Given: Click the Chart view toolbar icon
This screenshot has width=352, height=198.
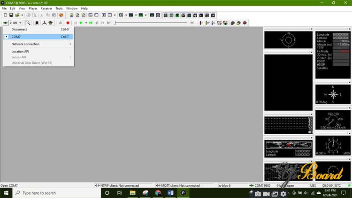Looking at the screenshot, I should coord(131,15).
